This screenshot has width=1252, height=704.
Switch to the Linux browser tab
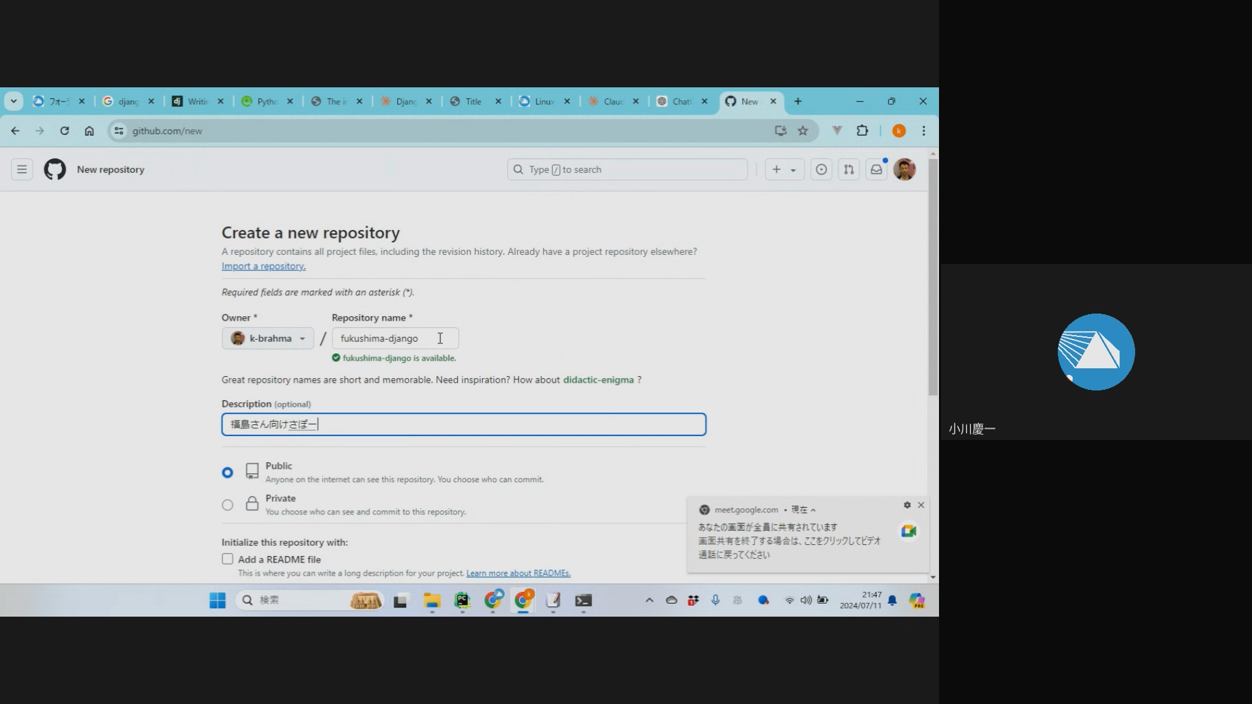click(x=543, y=102)
